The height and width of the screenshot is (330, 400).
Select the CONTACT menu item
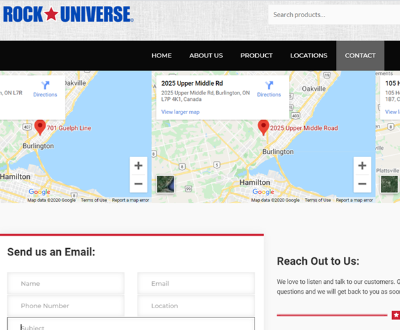tap(360, 55)
